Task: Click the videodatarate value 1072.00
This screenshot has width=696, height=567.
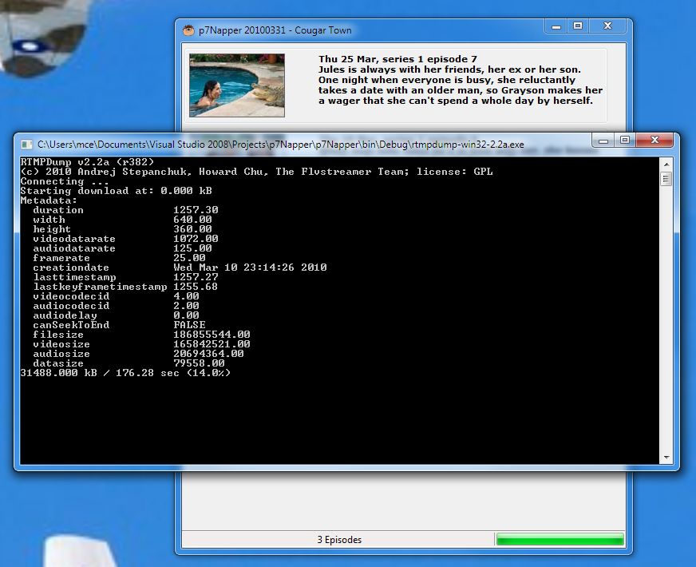Action: [x=196, y=239]
